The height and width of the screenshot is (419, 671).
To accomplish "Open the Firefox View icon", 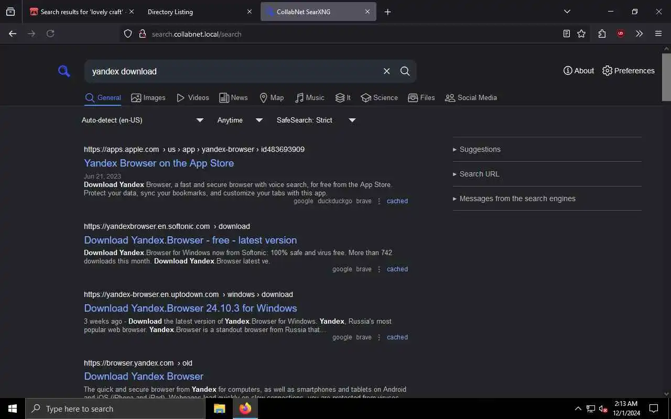I will pos(10,12).
